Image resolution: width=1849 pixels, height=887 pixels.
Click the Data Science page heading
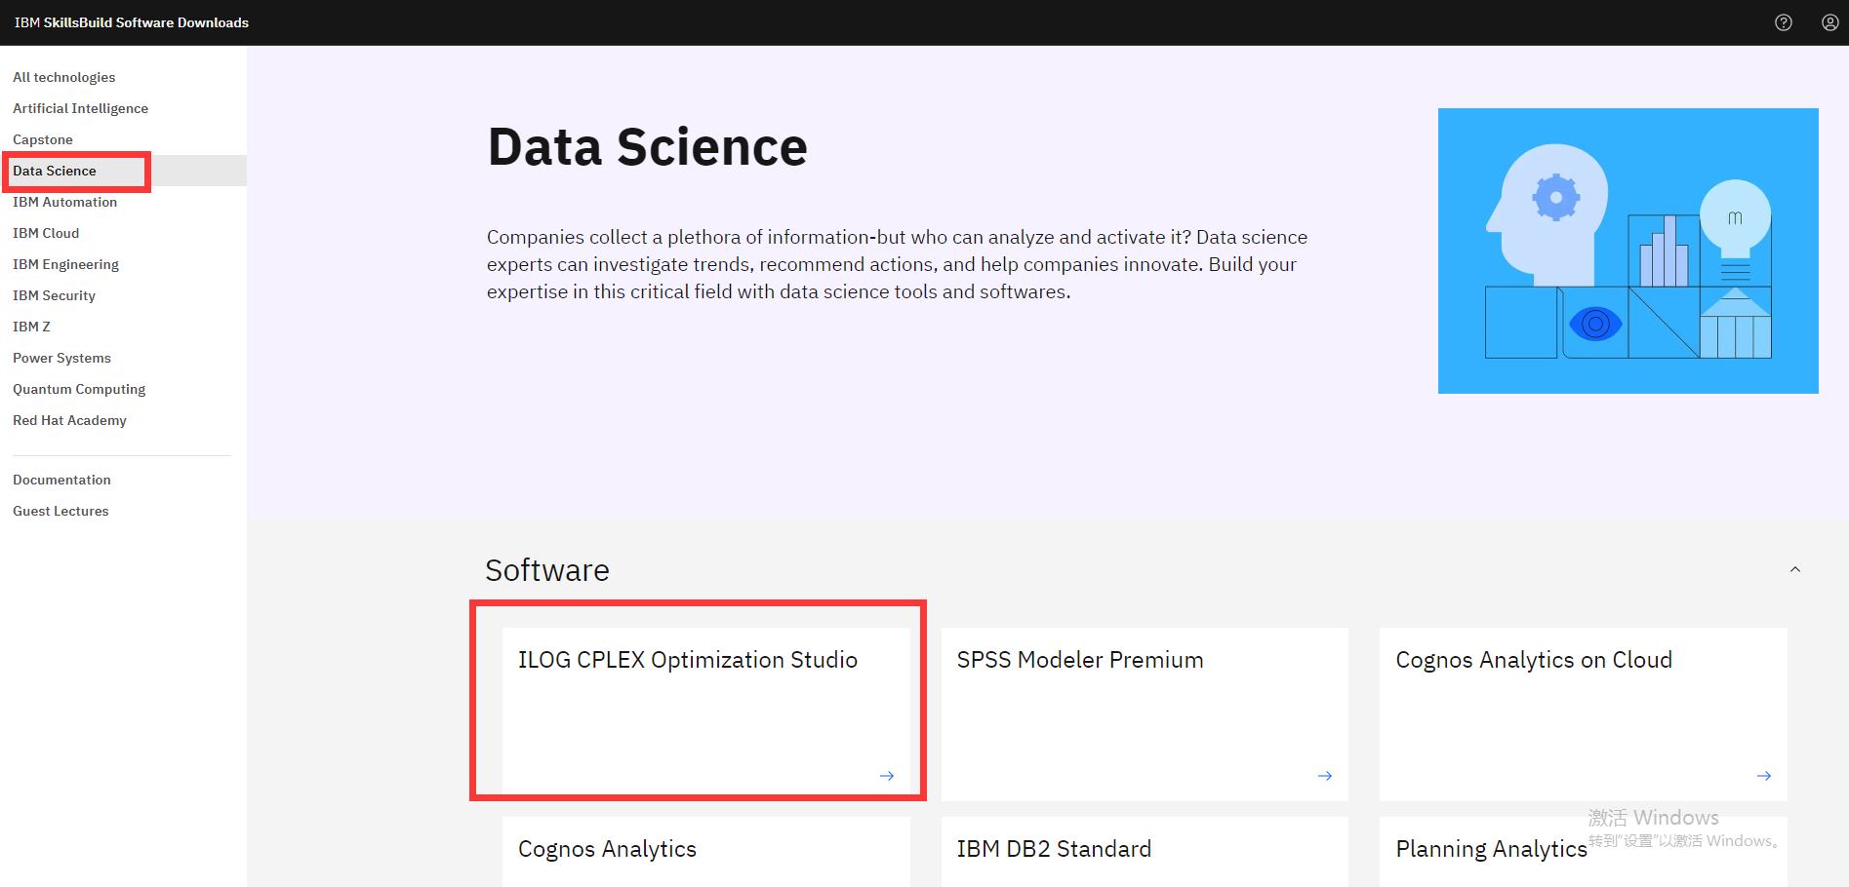648,147
